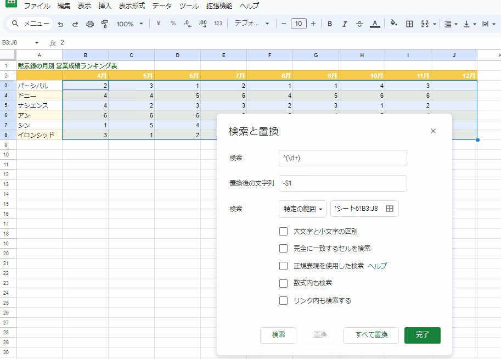Image resolution: width=501 pixels, height=359 pixels.
Task: Click the redo arrow icon
Action: coord(75,24)
